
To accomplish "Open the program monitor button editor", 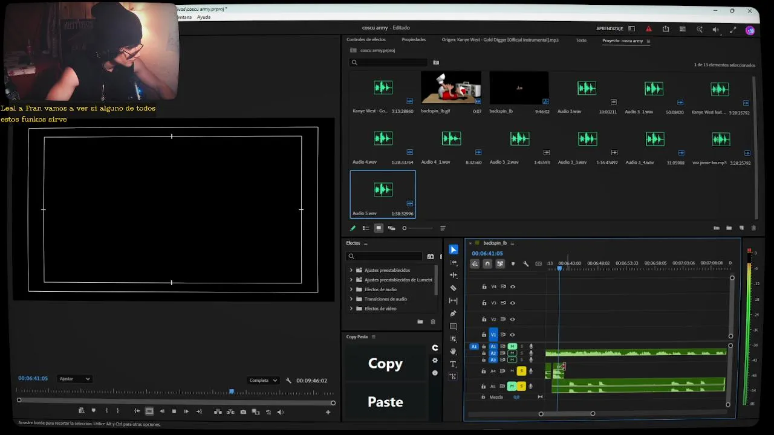I will click(328, 412).
